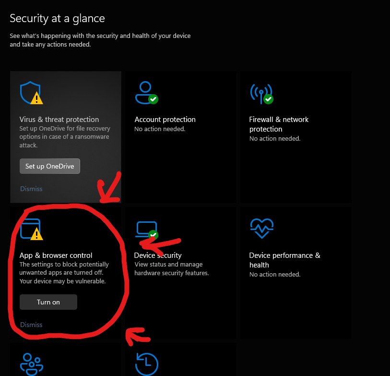Select the App & browser control window icon
390x376 pixels.
(x=31, y=229)
